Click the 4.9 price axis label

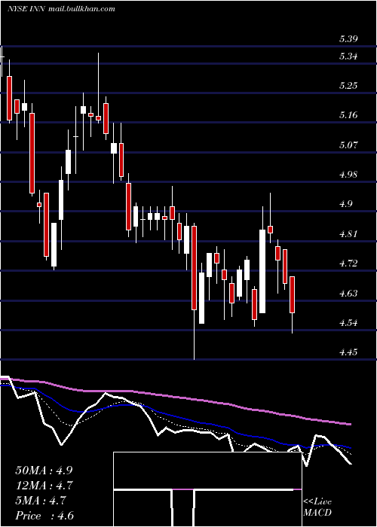pos(345,204)
